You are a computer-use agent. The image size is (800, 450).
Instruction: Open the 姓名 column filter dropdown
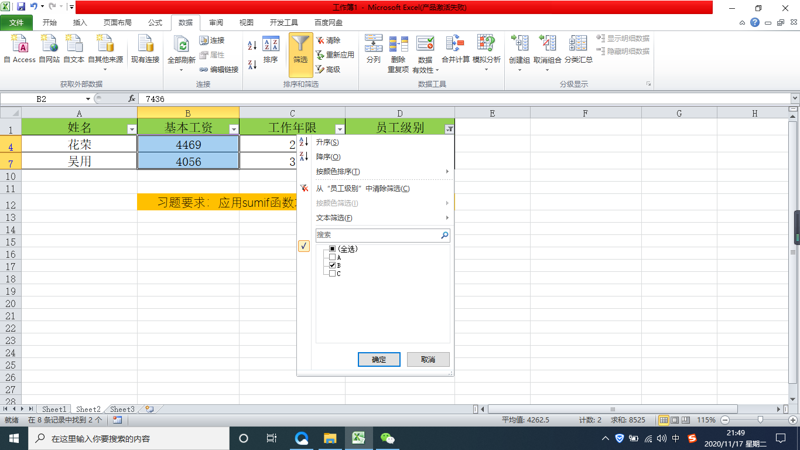pyautogui.click(x=132, y=129)
